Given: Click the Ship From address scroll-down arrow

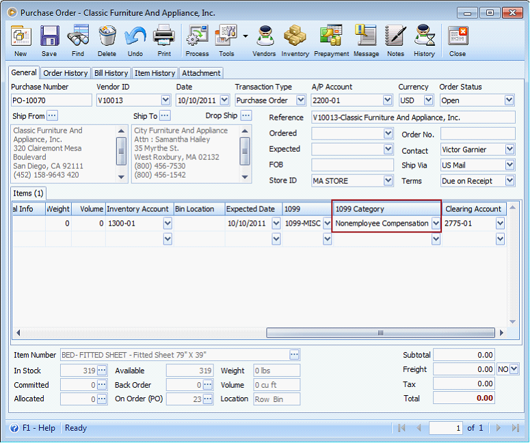Looking at the screenshot, I should pos(121,177).
